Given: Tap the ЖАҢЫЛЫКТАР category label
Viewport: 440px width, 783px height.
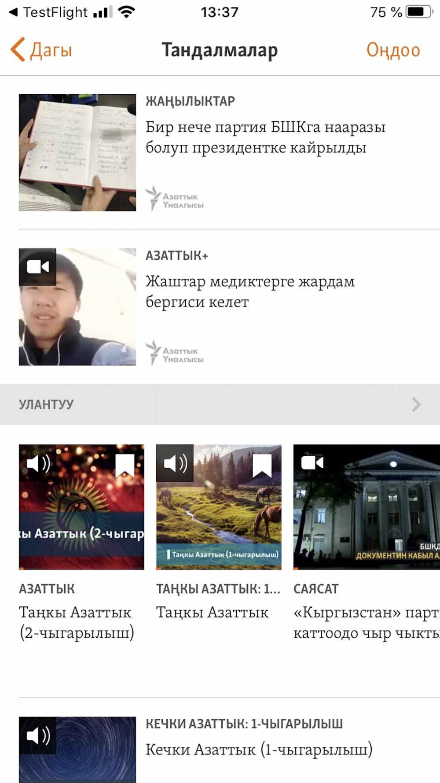Looking at the screenshot, I should click(x=190, y=101).
